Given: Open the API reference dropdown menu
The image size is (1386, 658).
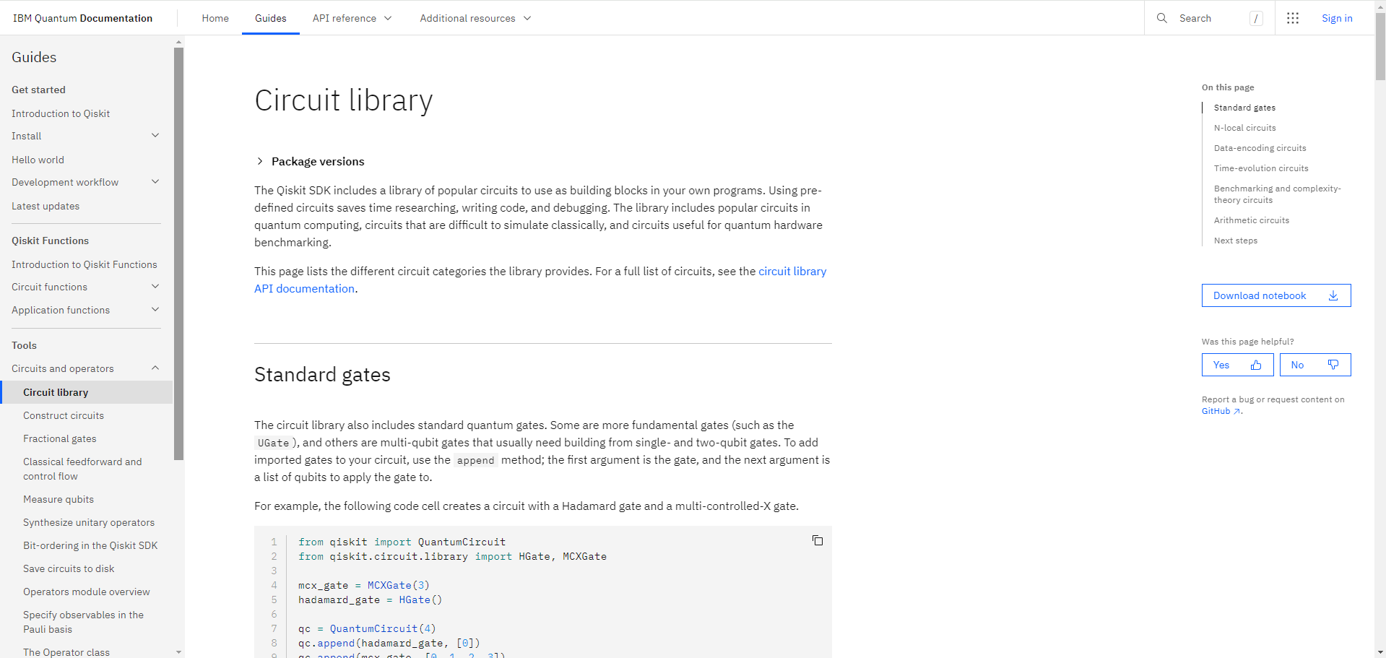Looking at the screenshot, I should [352, 18].
